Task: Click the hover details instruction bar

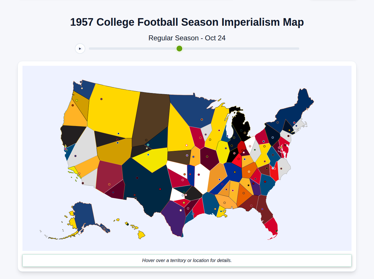Action: tap(187, 260)
